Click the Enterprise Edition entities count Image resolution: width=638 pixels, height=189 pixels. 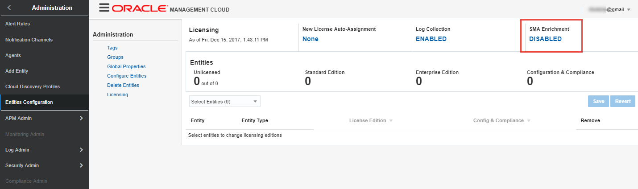point(419,81)
